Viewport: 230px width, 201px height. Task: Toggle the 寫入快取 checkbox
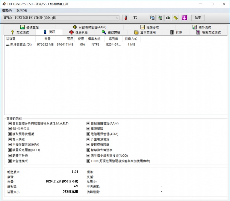coord(10,139)
